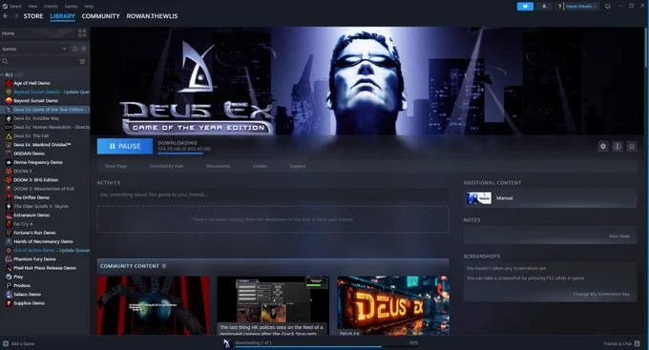Click the Community Content help question mark
Viewport: 649px width, 350px height.
pyautogui.click(x=164, y=266)
